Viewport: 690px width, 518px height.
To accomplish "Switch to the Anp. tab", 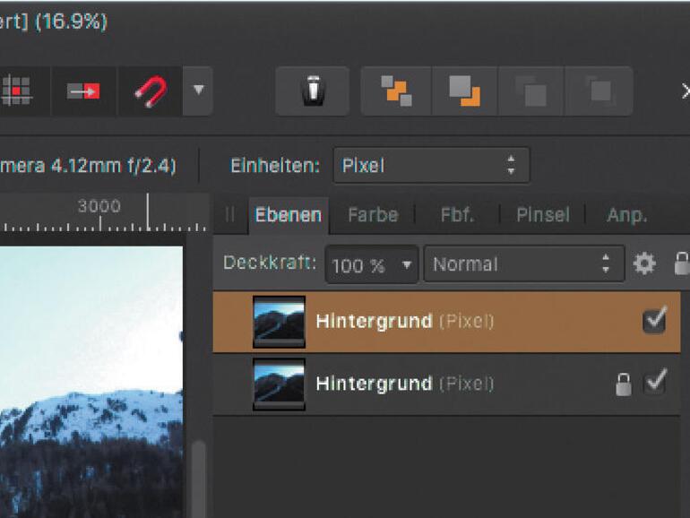I will click(x=626, y=215).
